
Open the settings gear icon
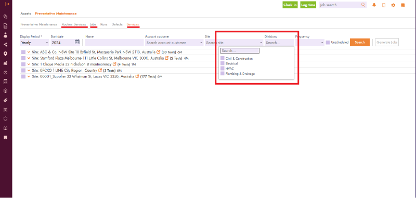(x=393, y=5)
